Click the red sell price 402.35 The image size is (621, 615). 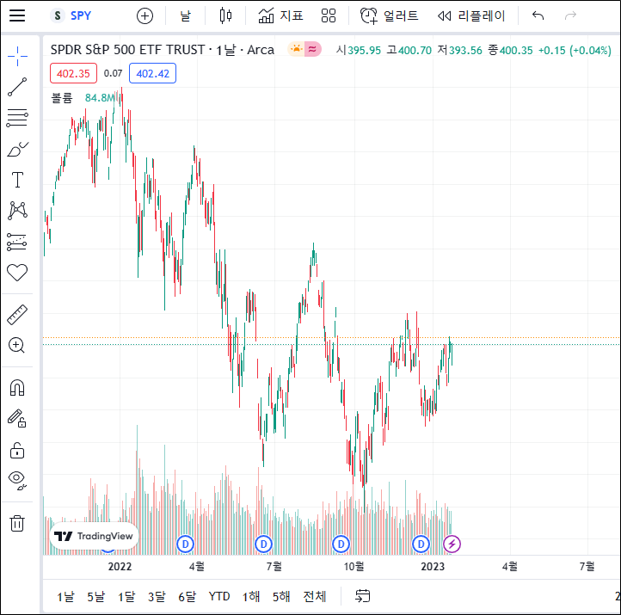coord(73,74)
